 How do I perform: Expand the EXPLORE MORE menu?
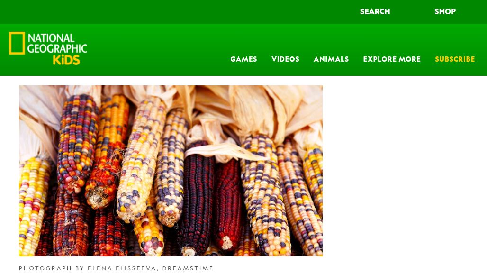click(x=392, y=59)
